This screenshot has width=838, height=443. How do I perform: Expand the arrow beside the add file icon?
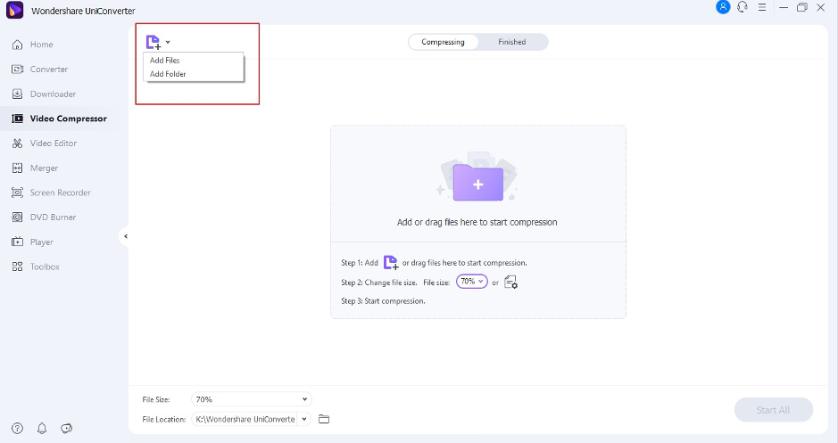pos(168,42)
